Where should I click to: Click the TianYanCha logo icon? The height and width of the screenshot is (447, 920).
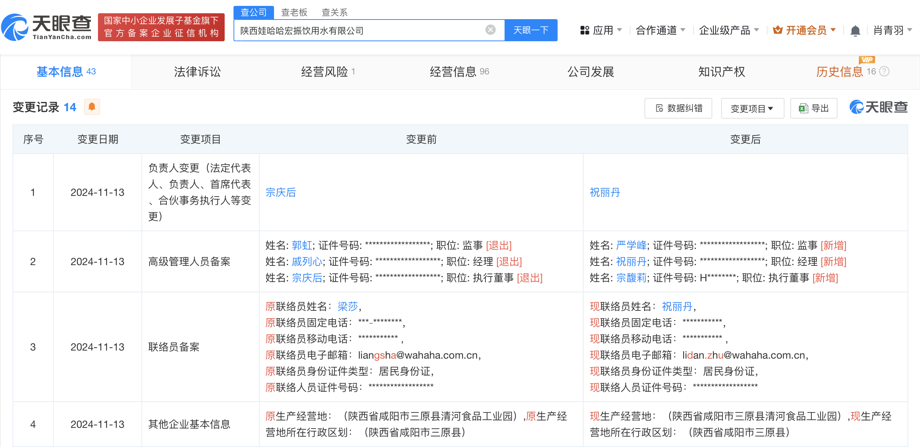click(15, 28)
